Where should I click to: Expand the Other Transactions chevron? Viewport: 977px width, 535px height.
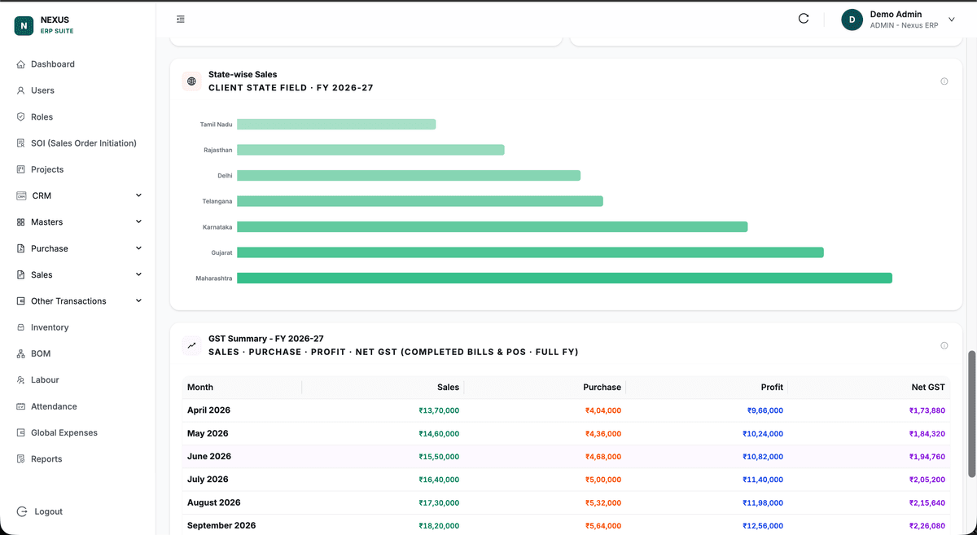pos(138,300)
